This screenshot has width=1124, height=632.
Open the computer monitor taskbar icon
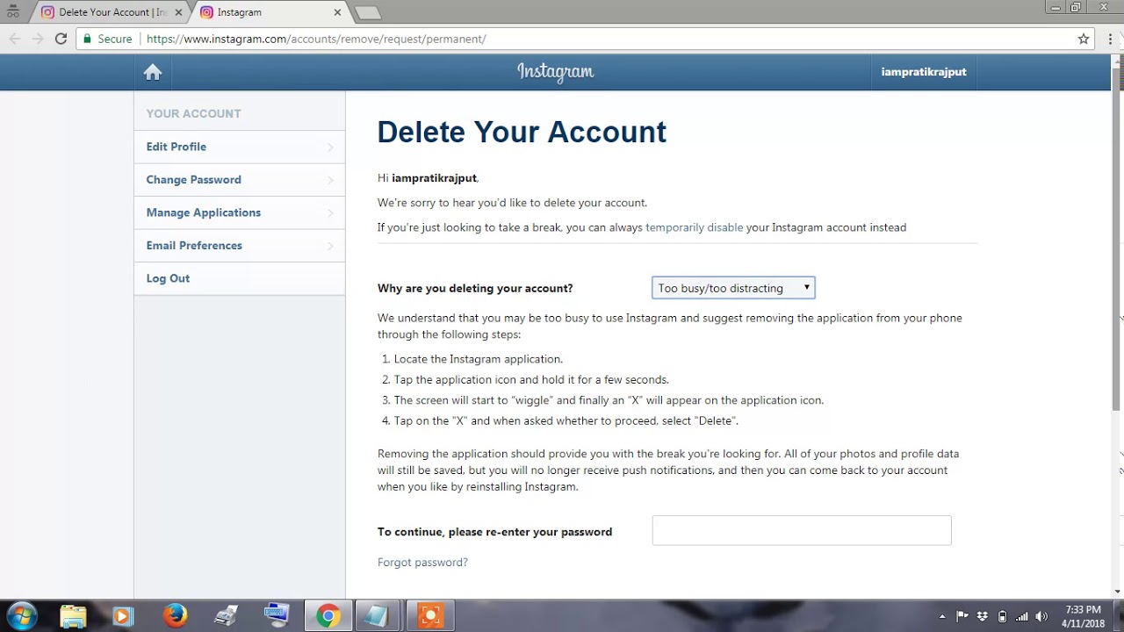(277, 616)
